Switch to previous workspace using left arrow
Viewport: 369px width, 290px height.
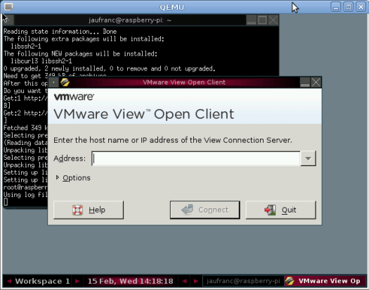point(9,281)
